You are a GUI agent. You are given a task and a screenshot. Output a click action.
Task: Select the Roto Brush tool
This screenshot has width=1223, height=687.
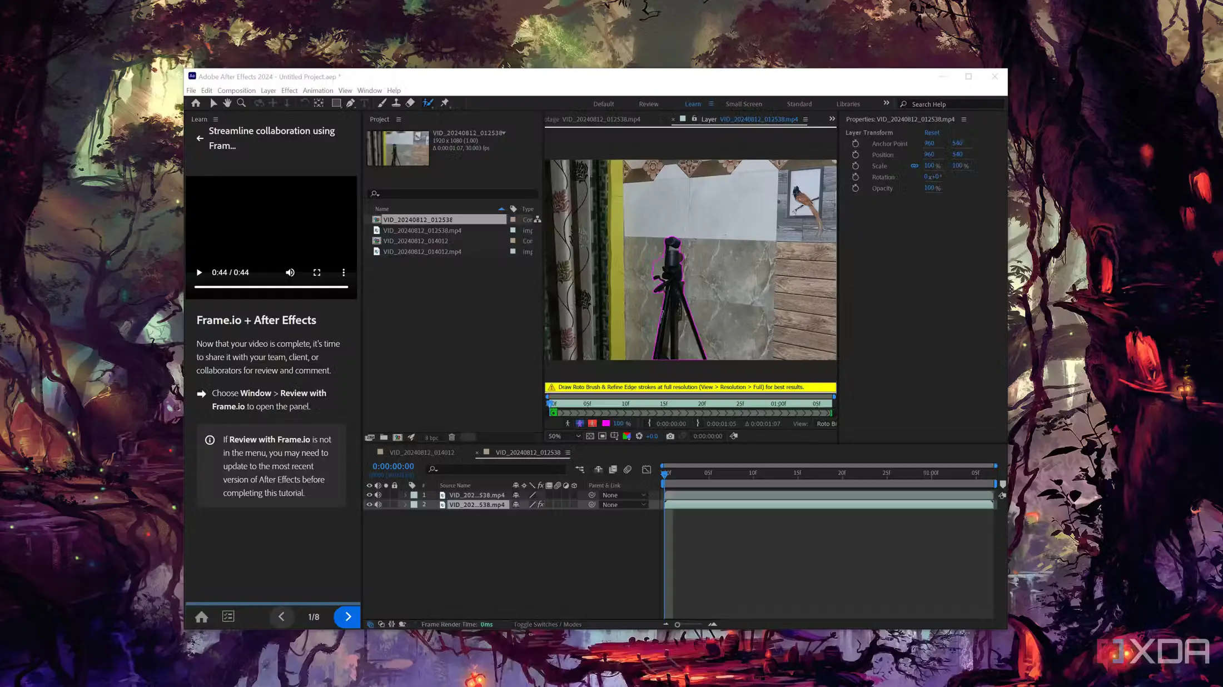click(x=429, y=102)
